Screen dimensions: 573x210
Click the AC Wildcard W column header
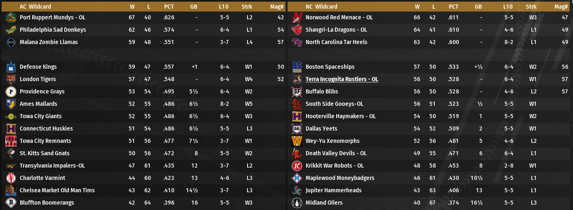pyautogui.click(x=132, y=7)
